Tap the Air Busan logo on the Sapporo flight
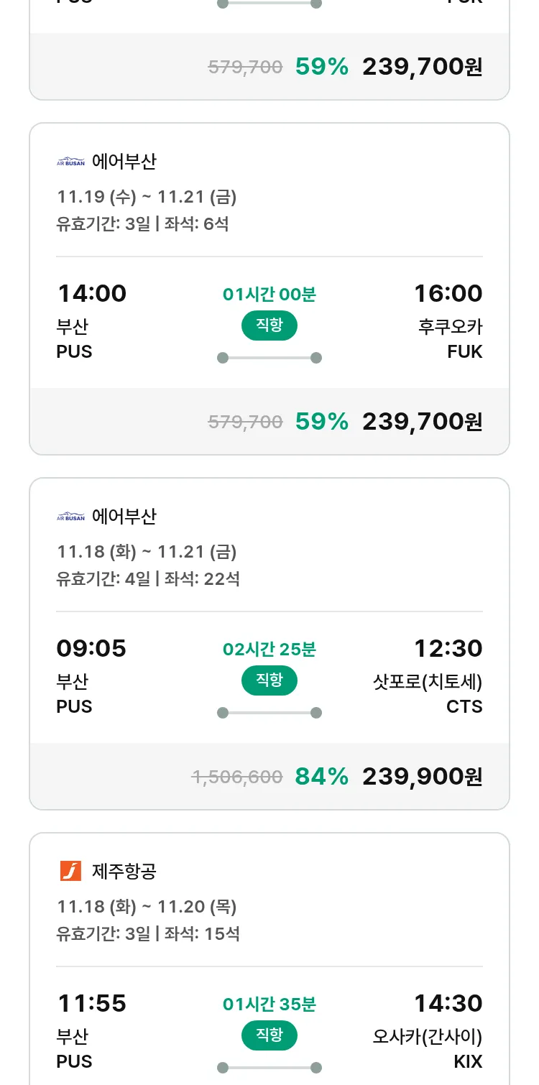 (x=70, y=517)
